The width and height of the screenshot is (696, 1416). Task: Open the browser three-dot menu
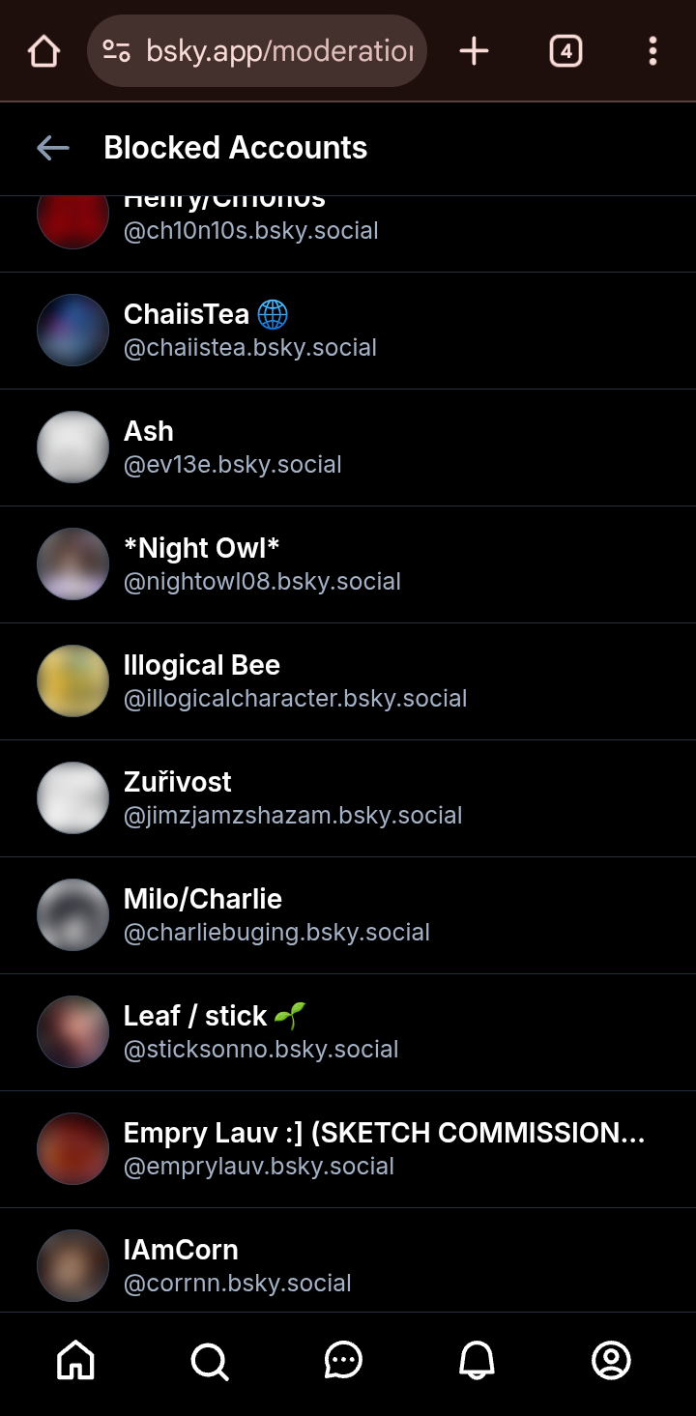(x=653, y=51)
